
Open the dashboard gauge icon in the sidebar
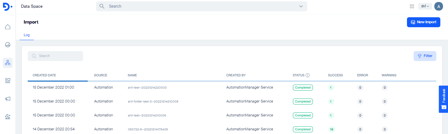point(8,45)
